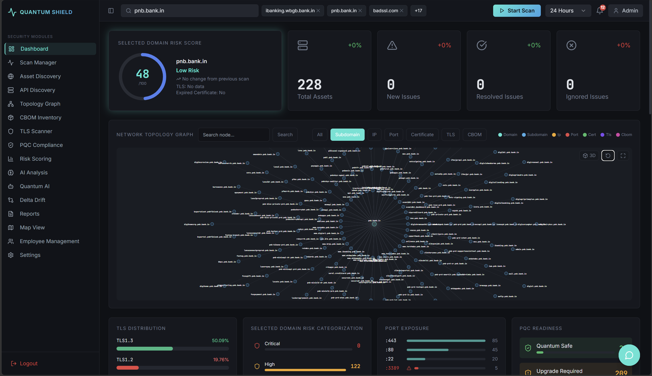The width and height of the screenshot is (652, 376).
Task: Open the 24 Hours time range dropdown
Action: [568, 11]
